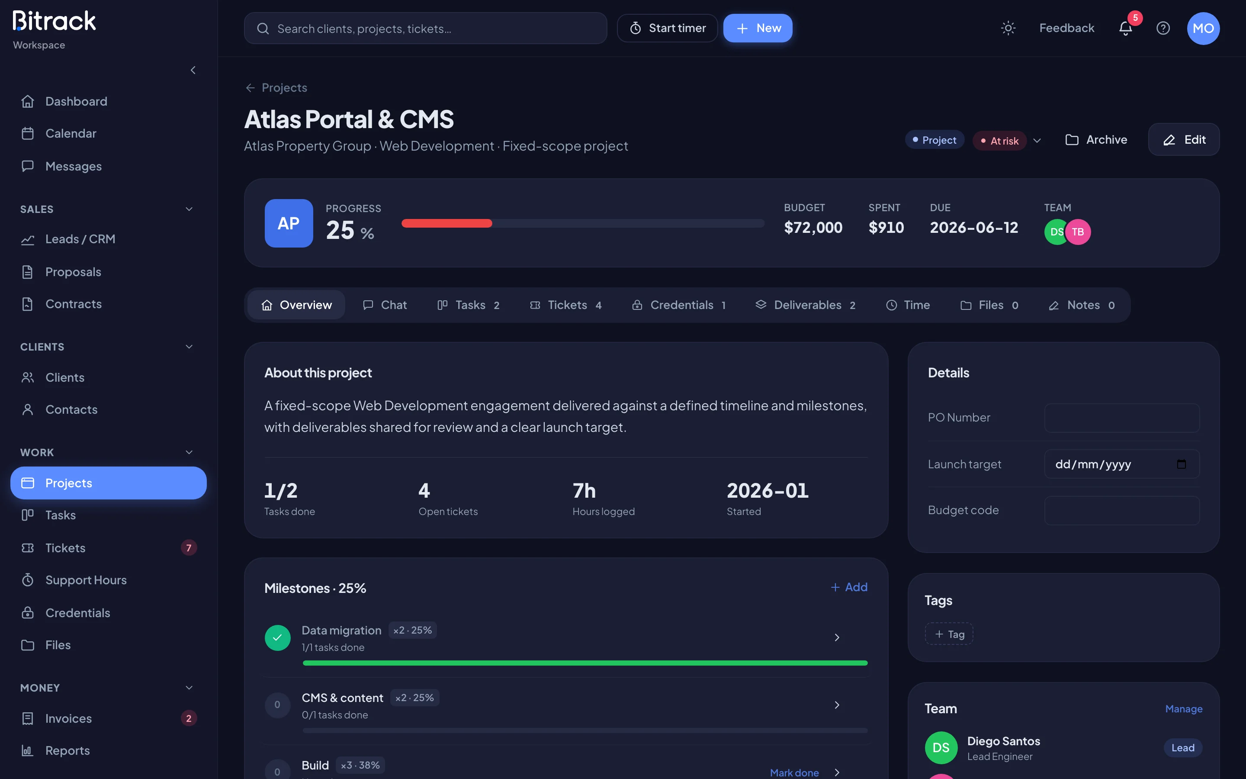
Task: Click the New button
Action: [758, 28]
